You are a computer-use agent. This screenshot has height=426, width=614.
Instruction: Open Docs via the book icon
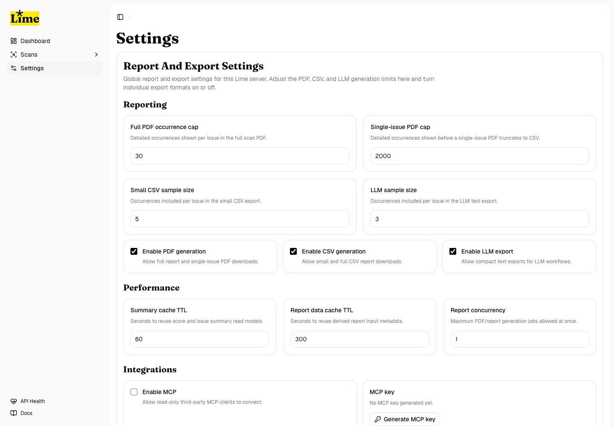[x=13, y=413]
